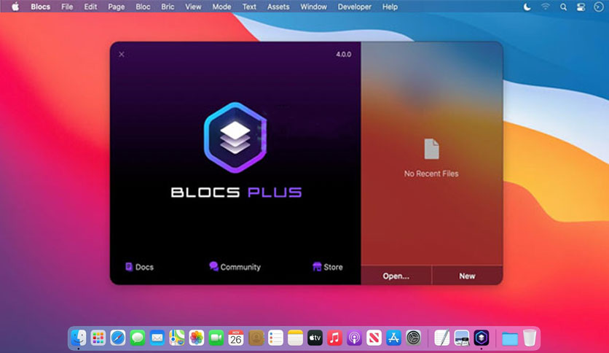Click the No Recent Files document icon

click(x=431, y=149)
